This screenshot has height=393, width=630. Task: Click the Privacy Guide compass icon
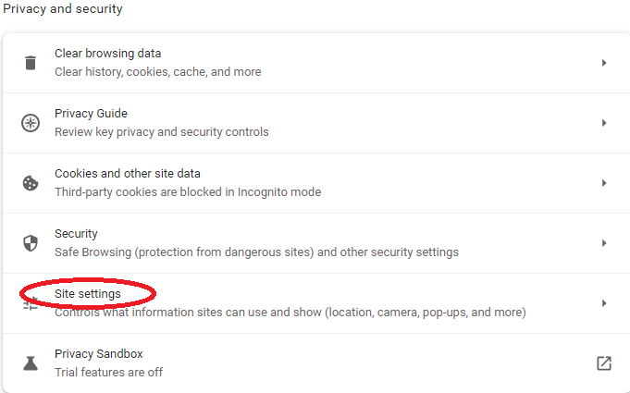31,123
